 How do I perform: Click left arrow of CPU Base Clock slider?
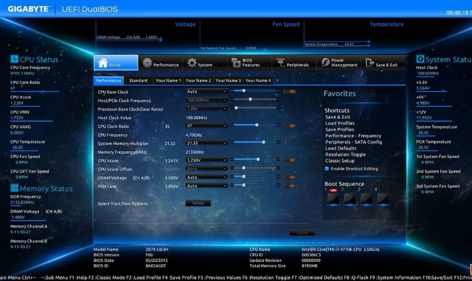232,90
